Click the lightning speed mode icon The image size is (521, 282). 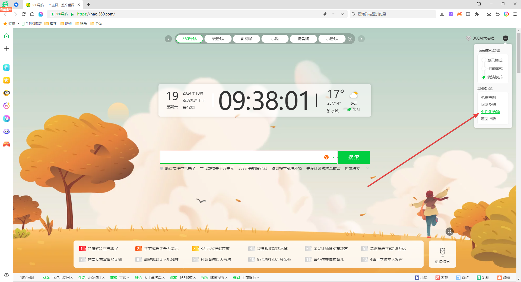point(325,14)
